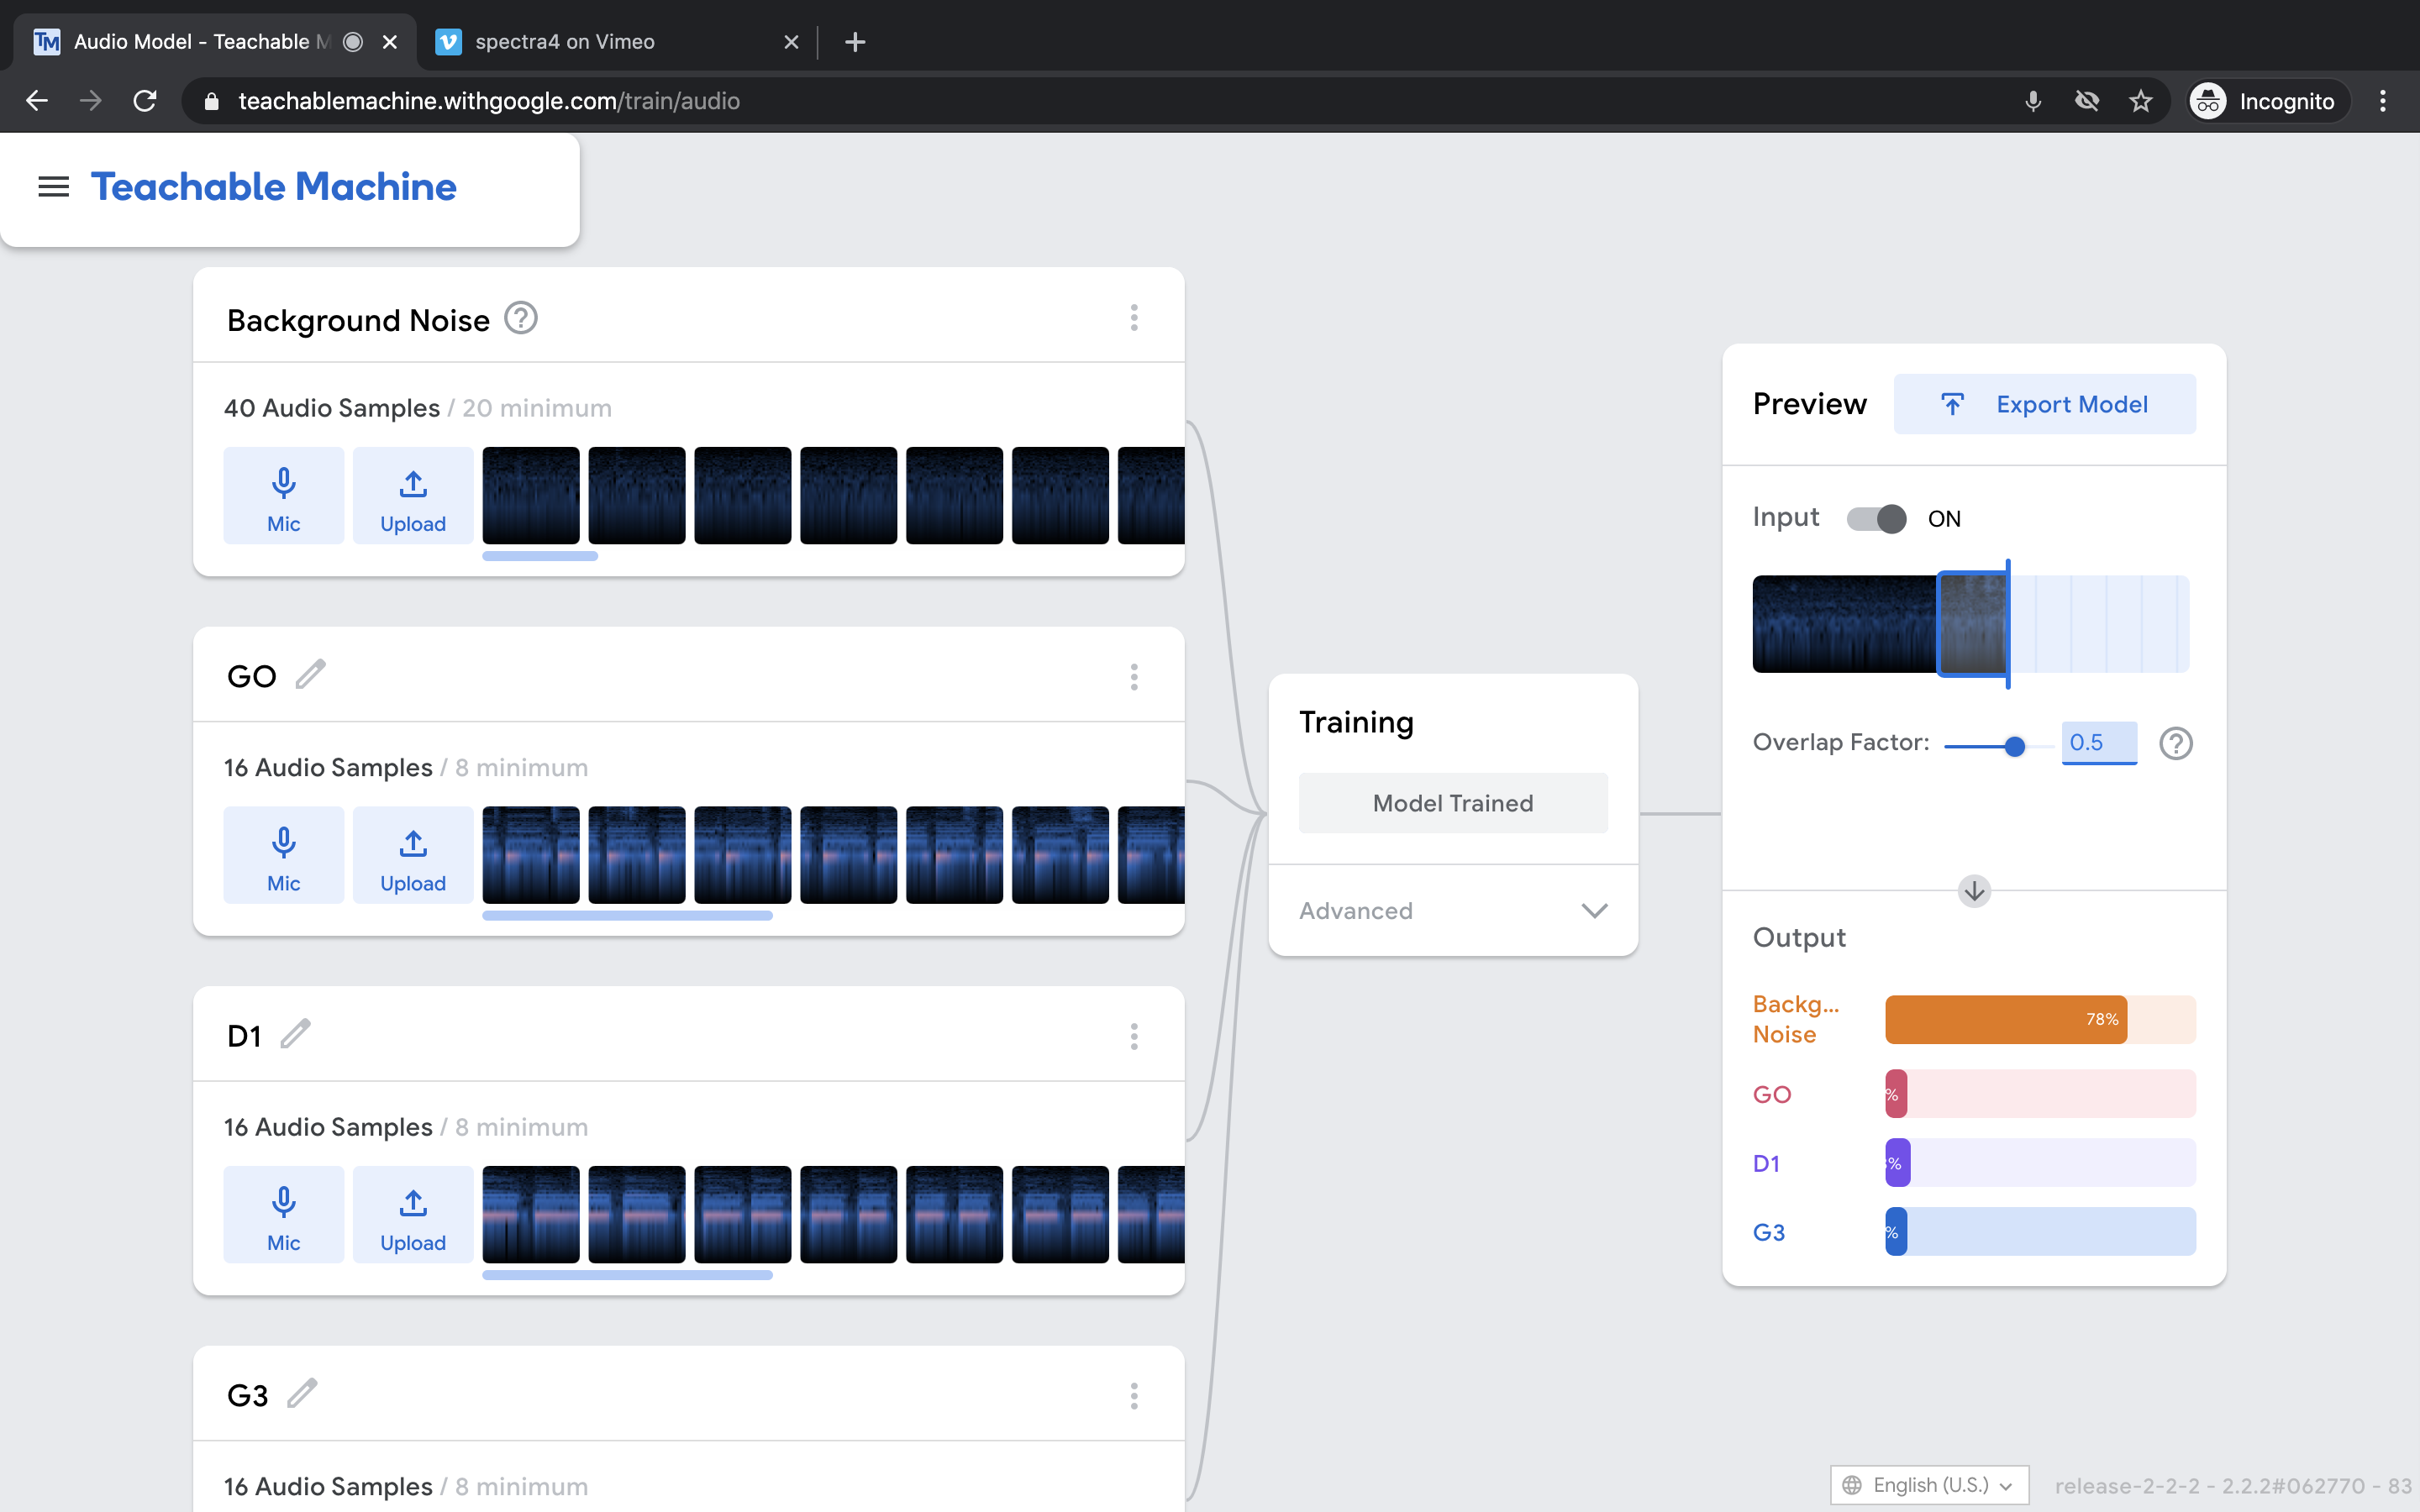Open Background Noise help question mark

tap(521, 319)
